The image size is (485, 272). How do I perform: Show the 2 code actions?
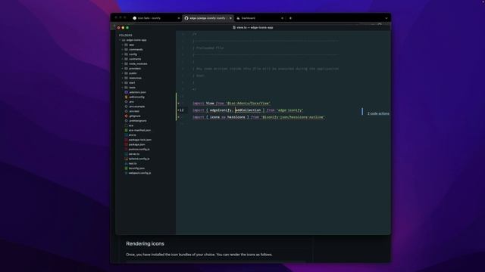(378, 113)
